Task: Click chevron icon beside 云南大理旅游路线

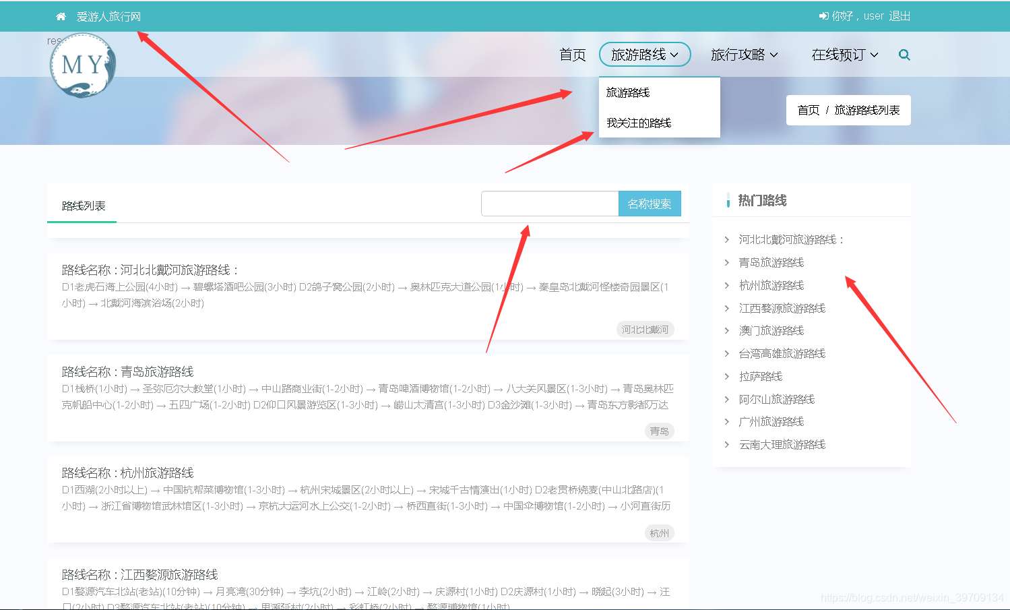Action: [726, 444]
